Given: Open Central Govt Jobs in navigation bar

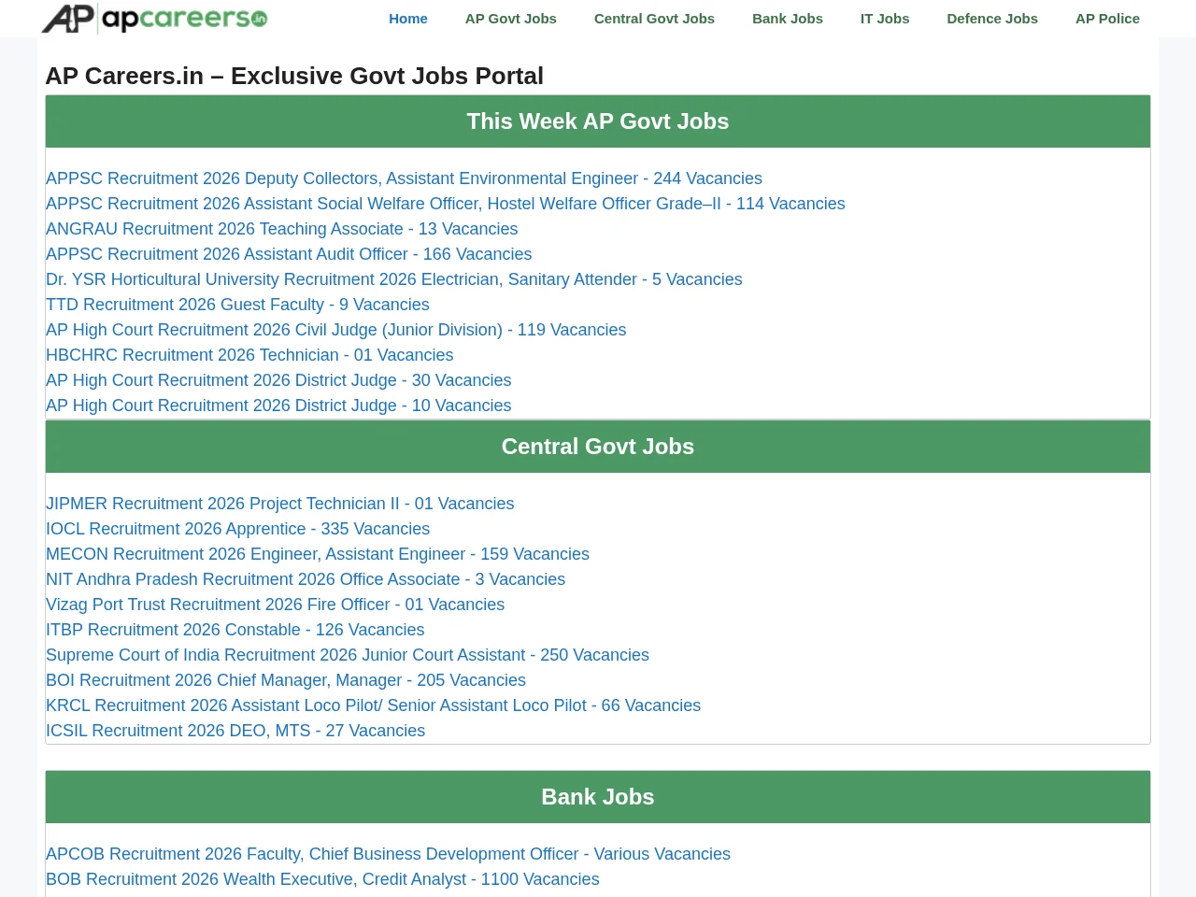Looking at the screenshot, I should click(x=654, y=19).
